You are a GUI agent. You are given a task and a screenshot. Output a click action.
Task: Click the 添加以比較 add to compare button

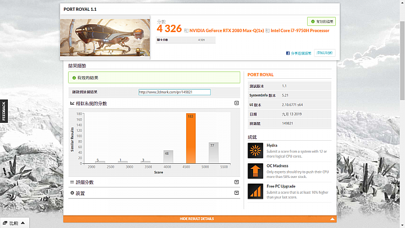325,53
